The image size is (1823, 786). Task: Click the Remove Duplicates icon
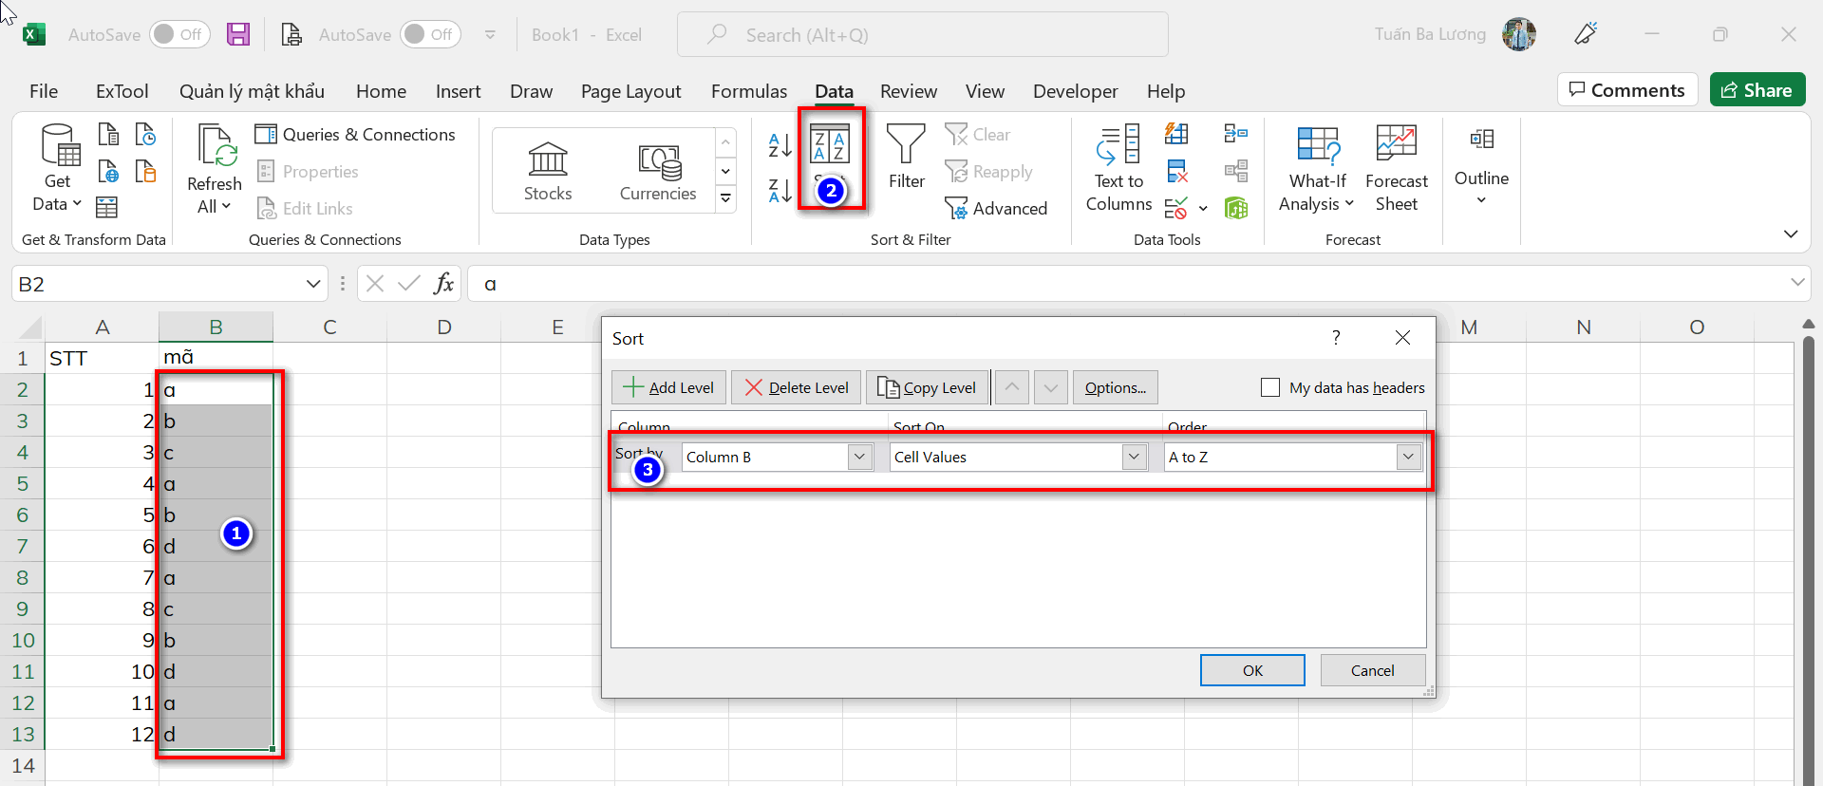(x=1177, y=171)
